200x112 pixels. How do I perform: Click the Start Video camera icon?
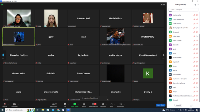14,104
